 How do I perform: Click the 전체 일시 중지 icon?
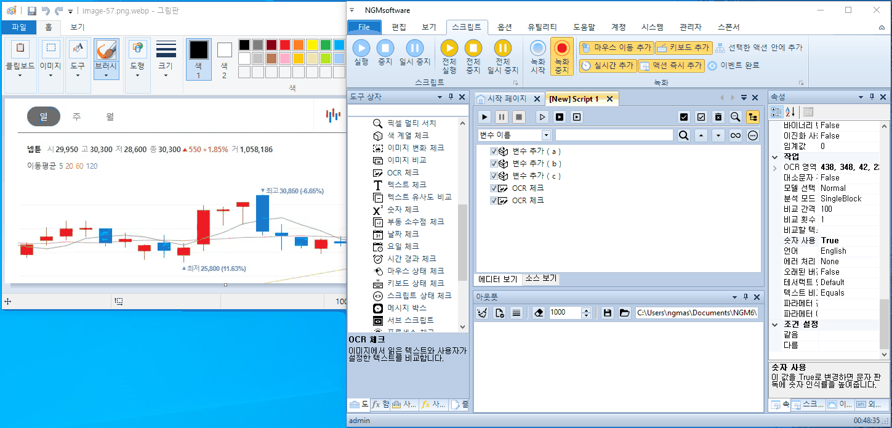503,48
